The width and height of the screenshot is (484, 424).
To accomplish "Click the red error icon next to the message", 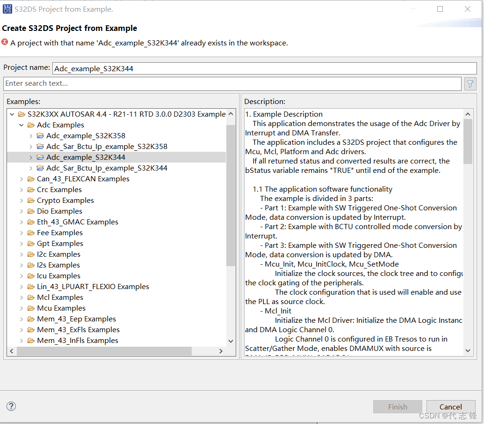I will click(5, 42).
